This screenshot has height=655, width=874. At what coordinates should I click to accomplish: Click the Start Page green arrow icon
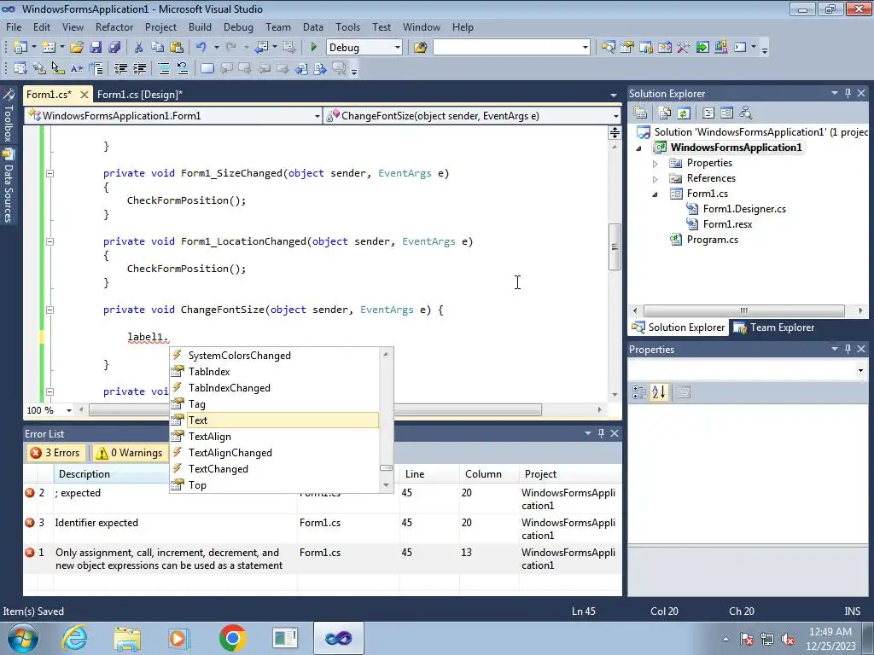(702, 48)
